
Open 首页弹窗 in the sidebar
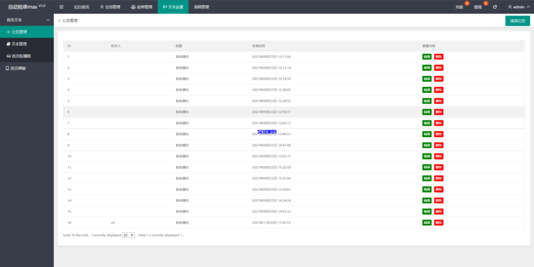(x=18, y=68)
